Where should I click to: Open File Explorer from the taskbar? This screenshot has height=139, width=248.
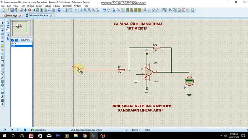coord(76,136)
